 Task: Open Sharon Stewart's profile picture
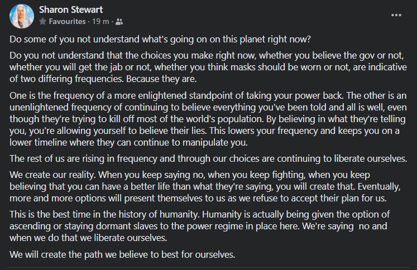[22, 16]
